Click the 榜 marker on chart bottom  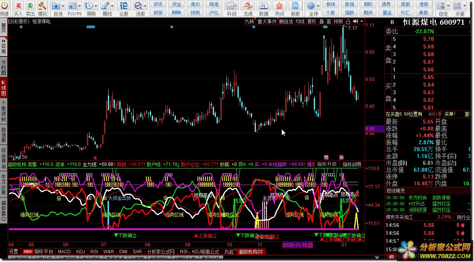tap(326, 157)
